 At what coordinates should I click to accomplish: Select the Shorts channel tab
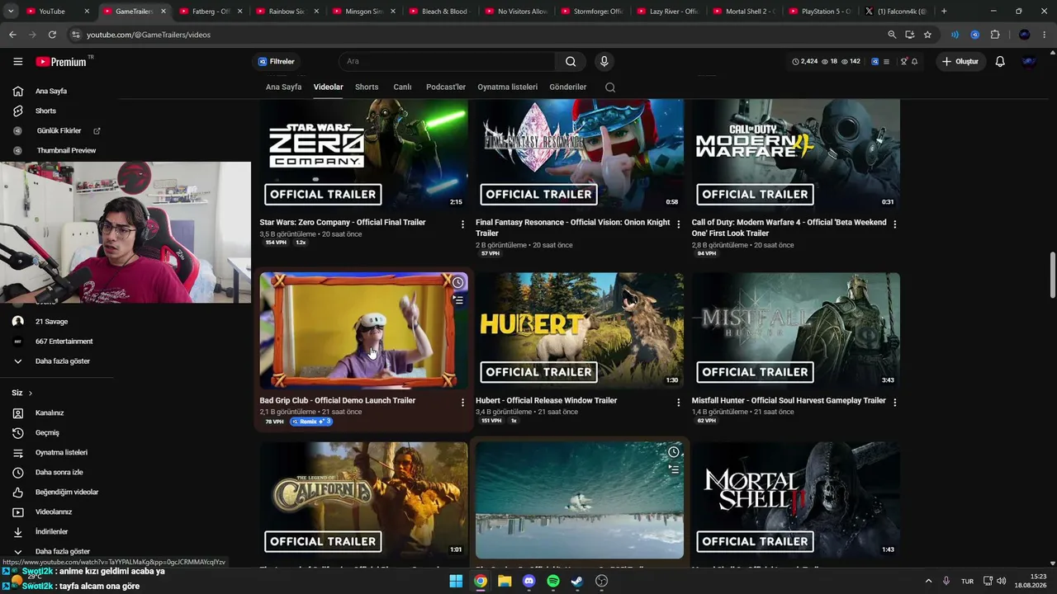tap(367, 87)
